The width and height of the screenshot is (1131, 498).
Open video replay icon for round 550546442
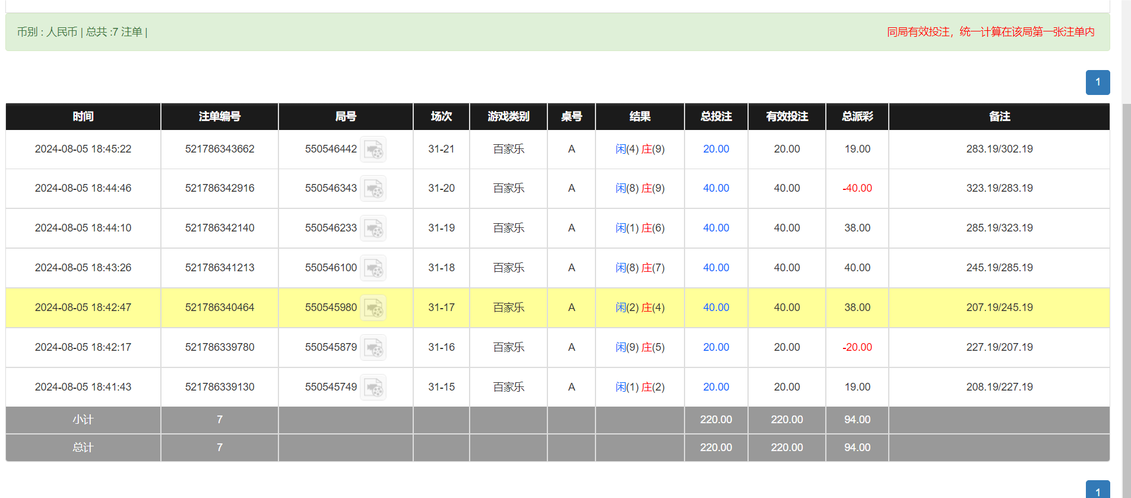(373, 150)
